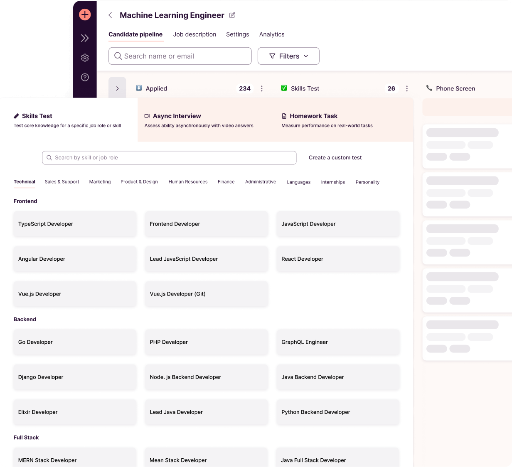The width and height of the screenshot is (512, 467).
Task: Open the Analytics tab
Action: point(272,34)
